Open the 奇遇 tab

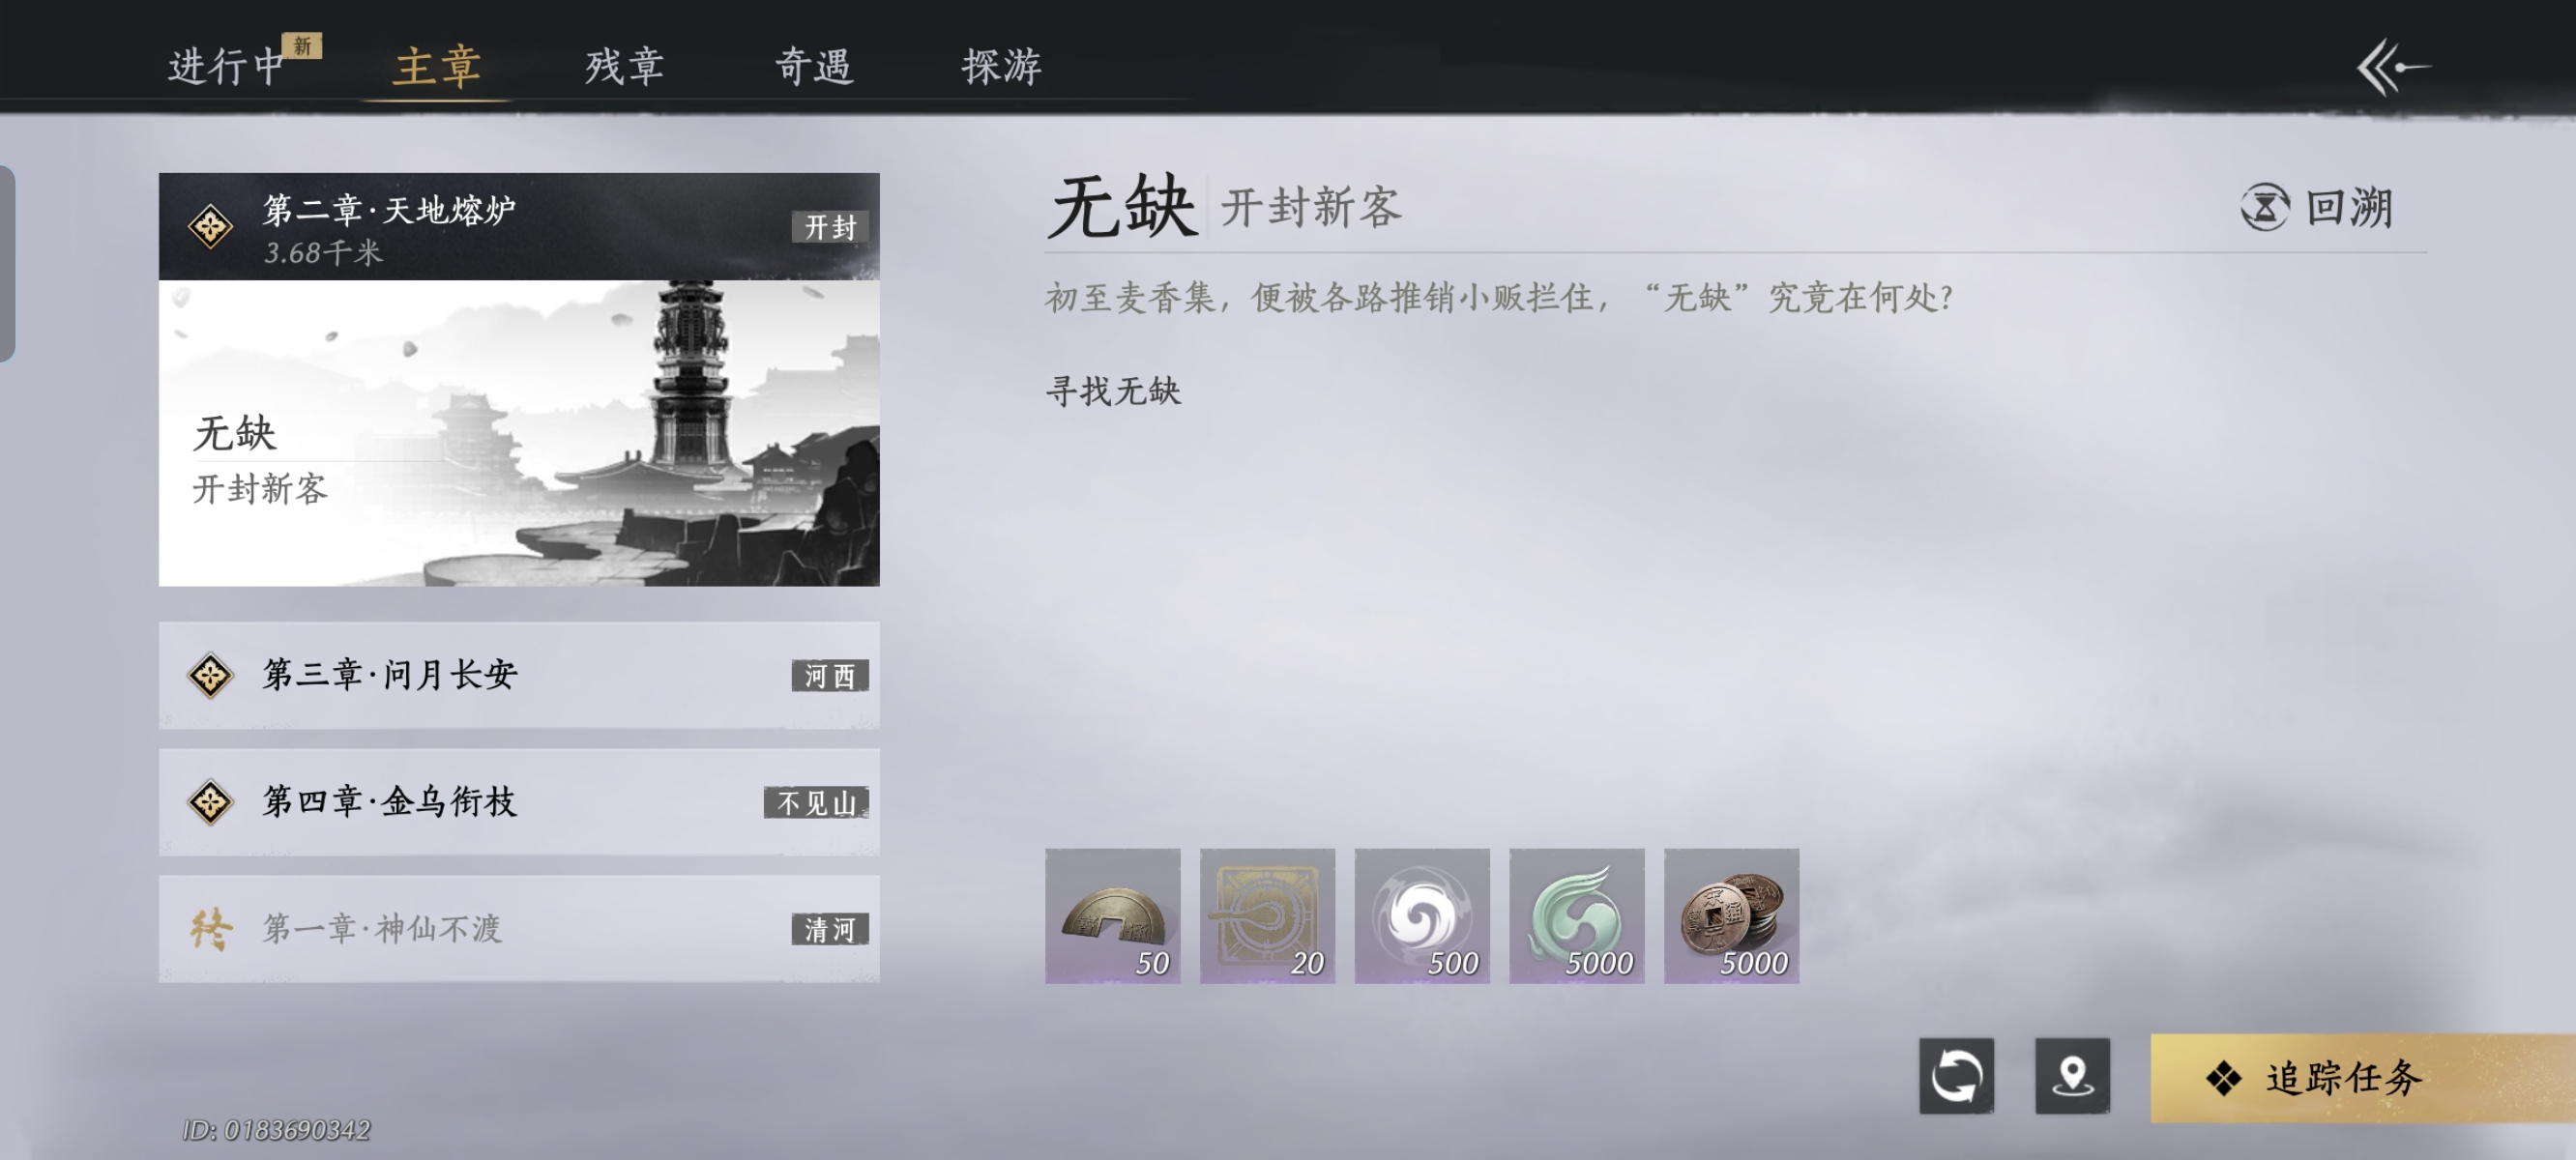(x=814, y=66)
